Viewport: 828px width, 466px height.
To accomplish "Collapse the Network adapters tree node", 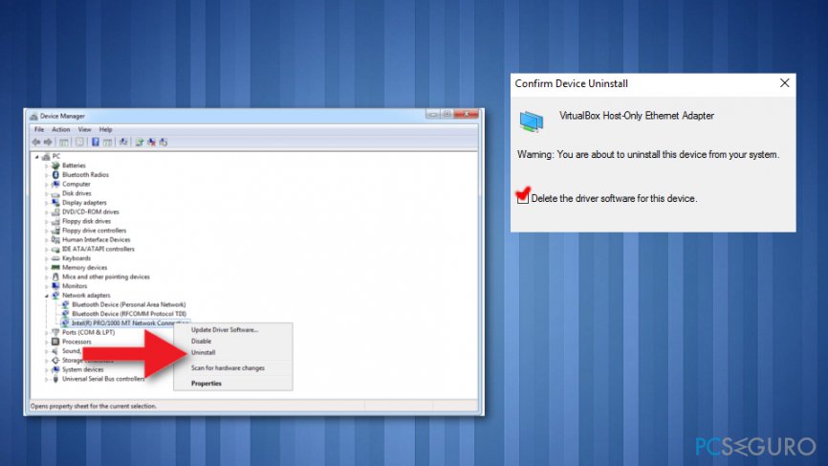I will tap(47, 296).
